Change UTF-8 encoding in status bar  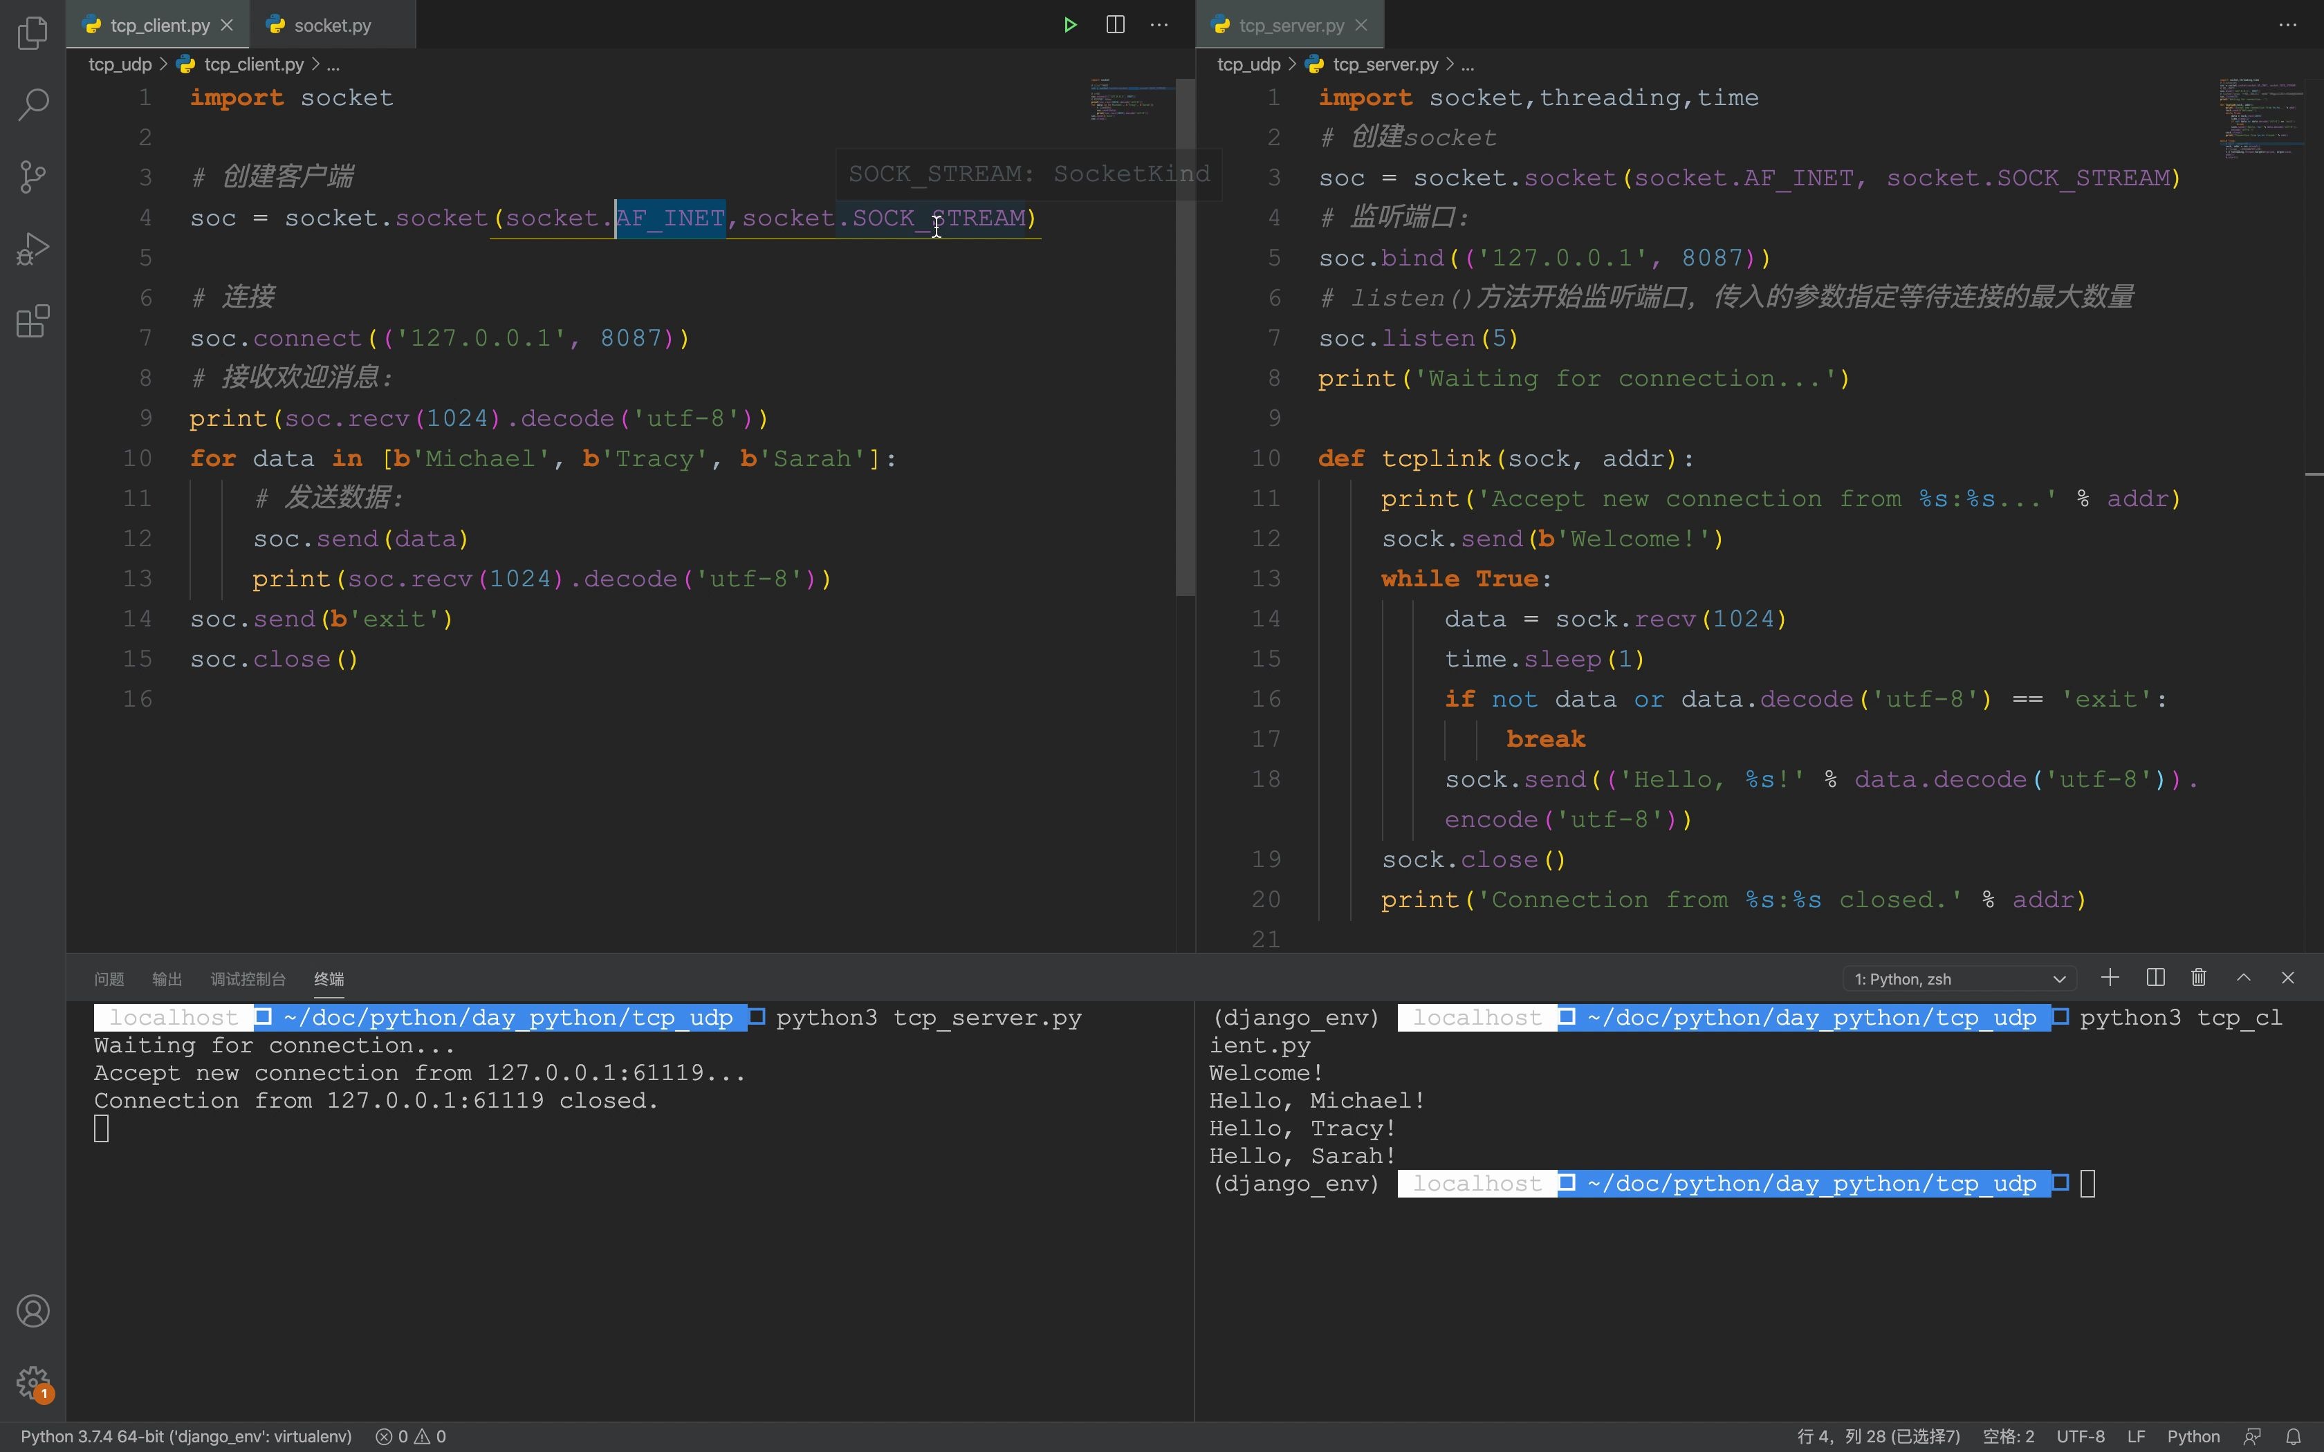pyautogui.click(x=2080, y=1437)
